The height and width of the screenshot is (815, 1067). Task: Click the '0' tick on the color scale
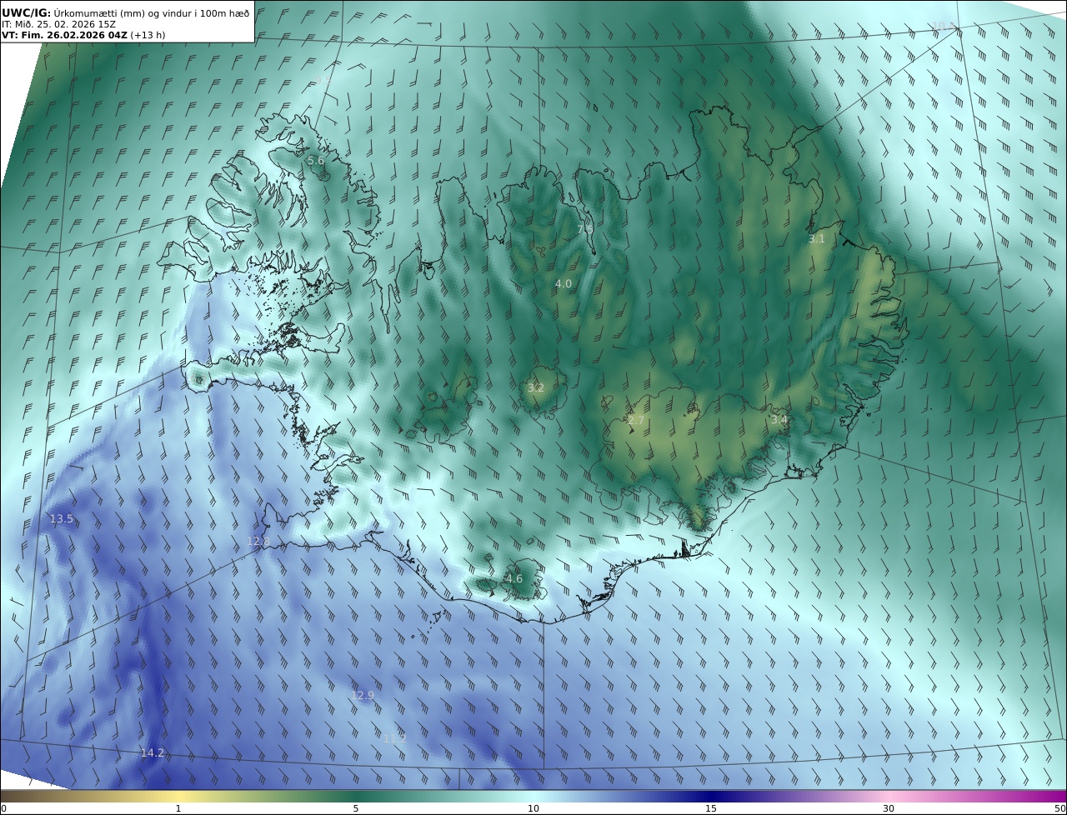[3, 808]
